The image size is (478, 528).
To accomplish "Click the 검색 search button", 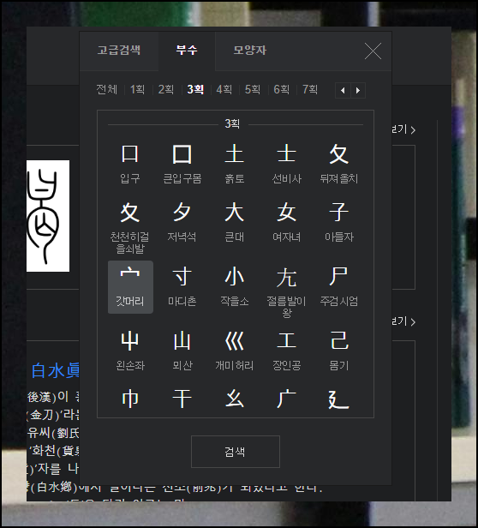I will (236, 452).
